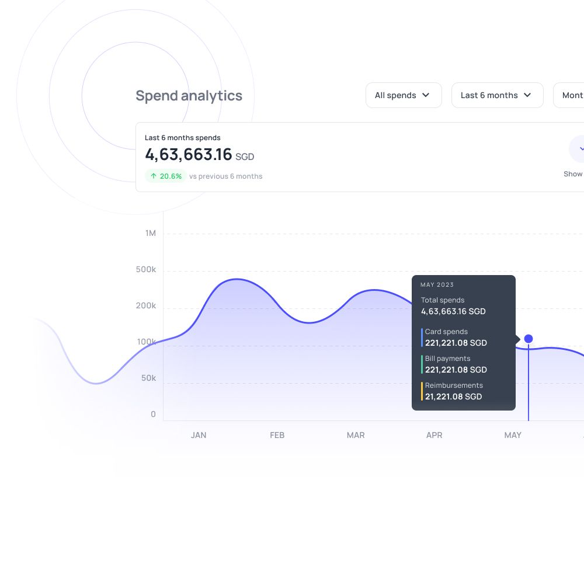
Task: Click the blue Card spends indicator bar
Action: click(422, 338)
